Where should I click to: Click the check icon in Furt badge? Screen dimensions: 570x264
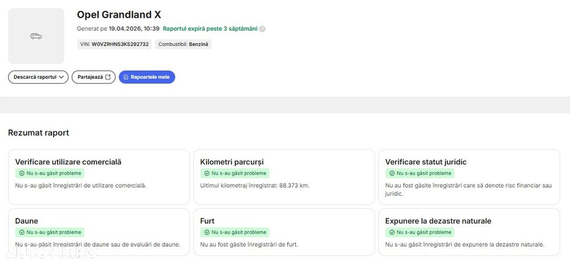(x=207, y=233)
